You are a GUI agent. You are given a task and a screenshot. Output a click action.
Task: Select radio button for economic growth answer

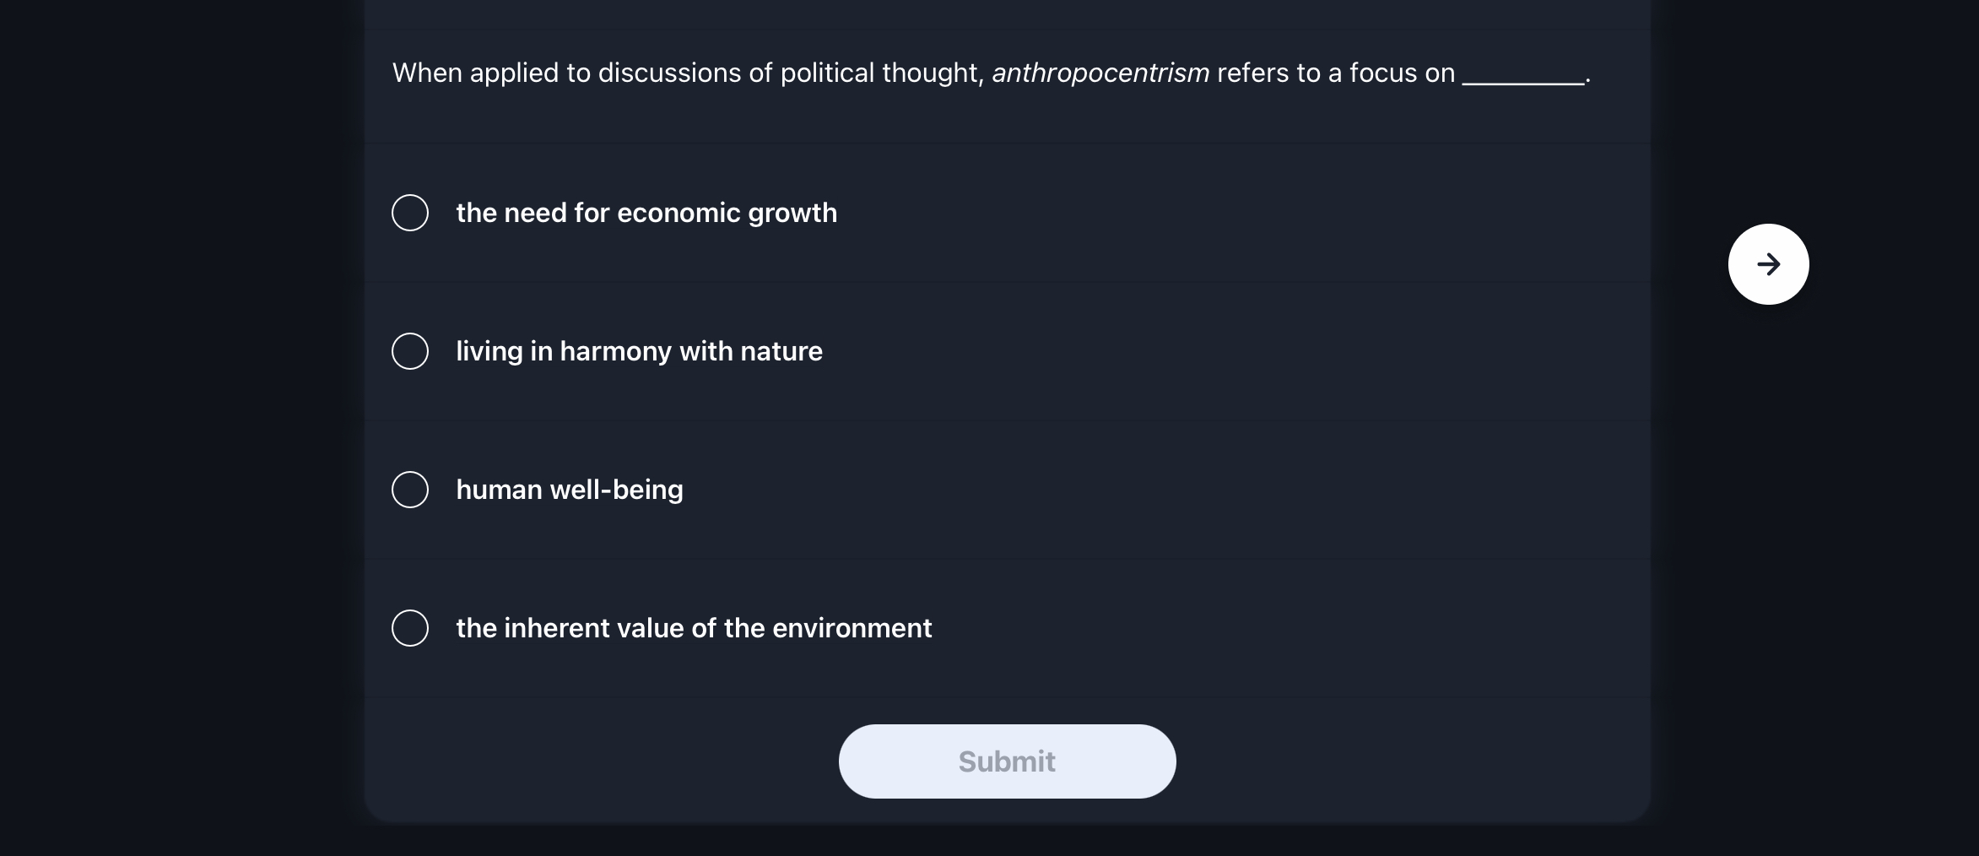(x=410, y=212)
